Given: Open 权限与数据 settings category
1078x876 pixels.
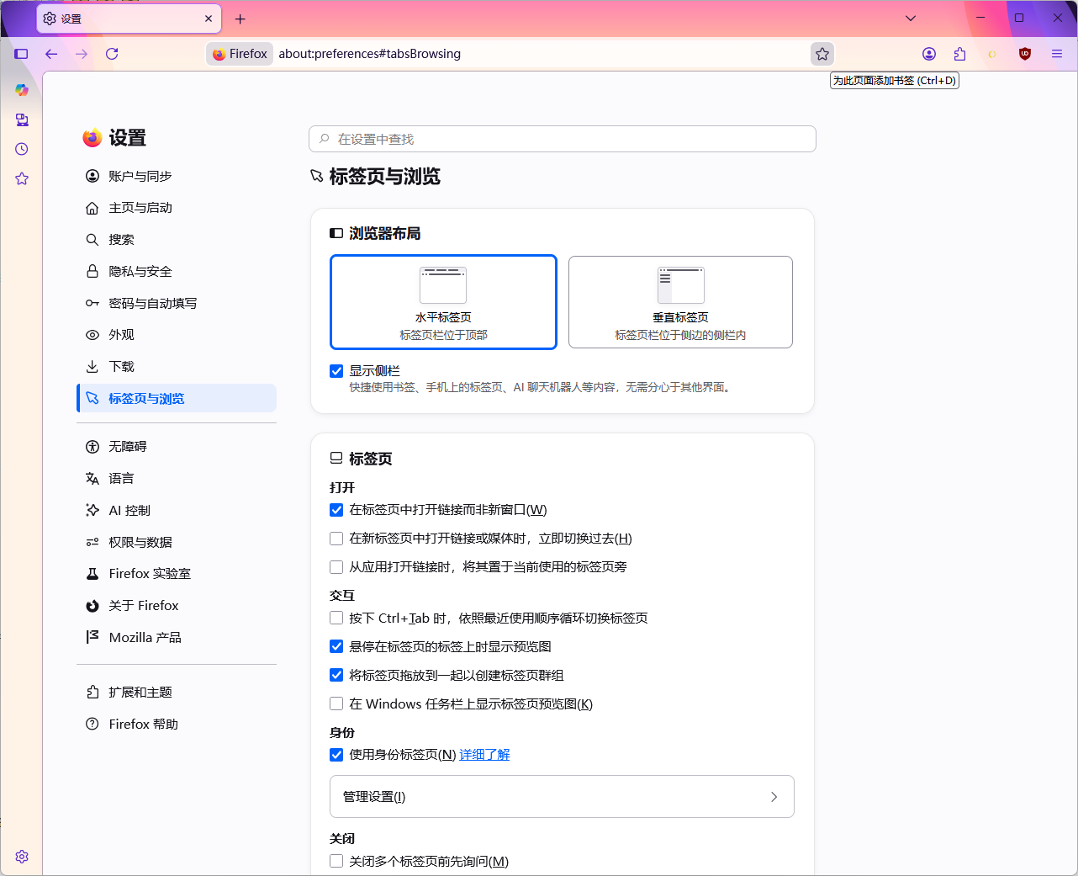Looking at the screenshot, I should [177, 542].
